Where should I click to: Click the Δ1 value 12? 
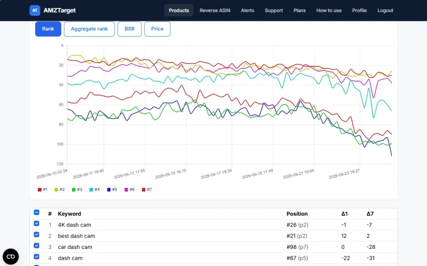344,236
